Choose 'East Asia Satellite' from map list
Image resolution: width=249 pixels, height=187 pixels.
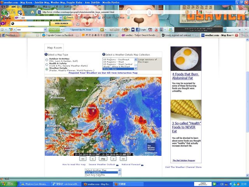[96, 175]
